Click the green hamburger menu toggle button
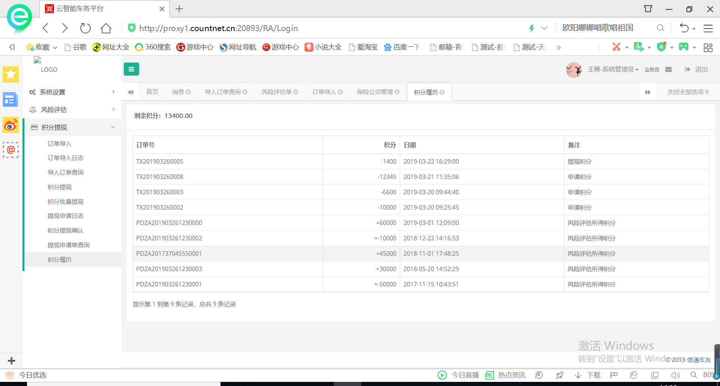The image size is (720, 386). click(131, 69)
